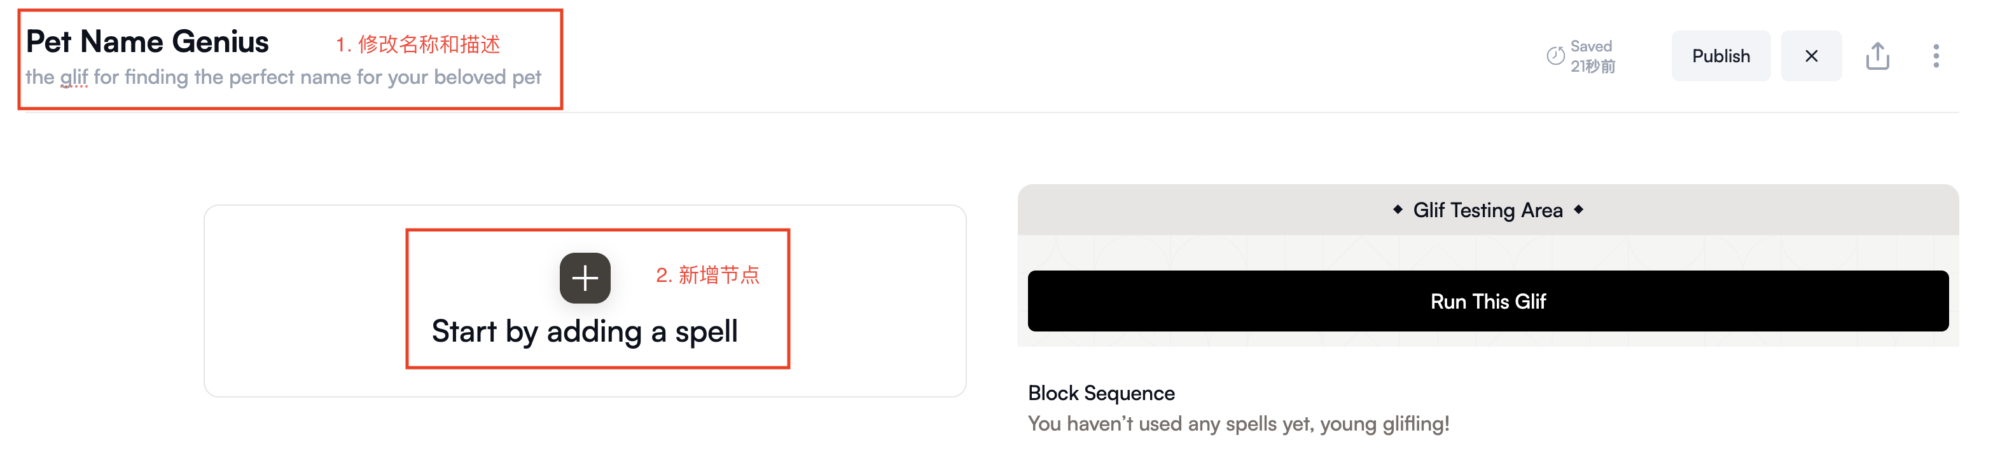2000x475 pixels.
Task: Open the three-dot more options menu
Action: [x=1936, y=56]
